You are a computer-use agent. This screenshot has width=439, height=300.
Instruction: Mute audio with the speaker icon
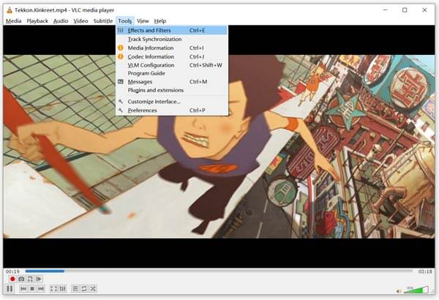click(399, 291)
